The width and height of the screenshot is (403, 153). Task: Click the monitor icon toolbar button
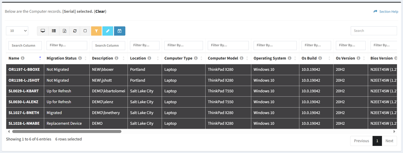pos(43,31)
